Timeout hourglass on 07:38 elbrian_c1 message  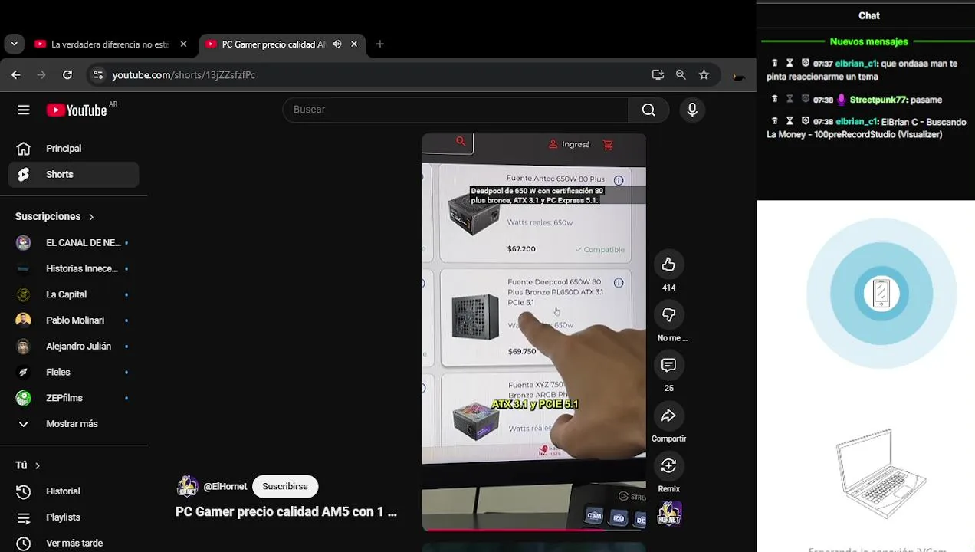790,121
